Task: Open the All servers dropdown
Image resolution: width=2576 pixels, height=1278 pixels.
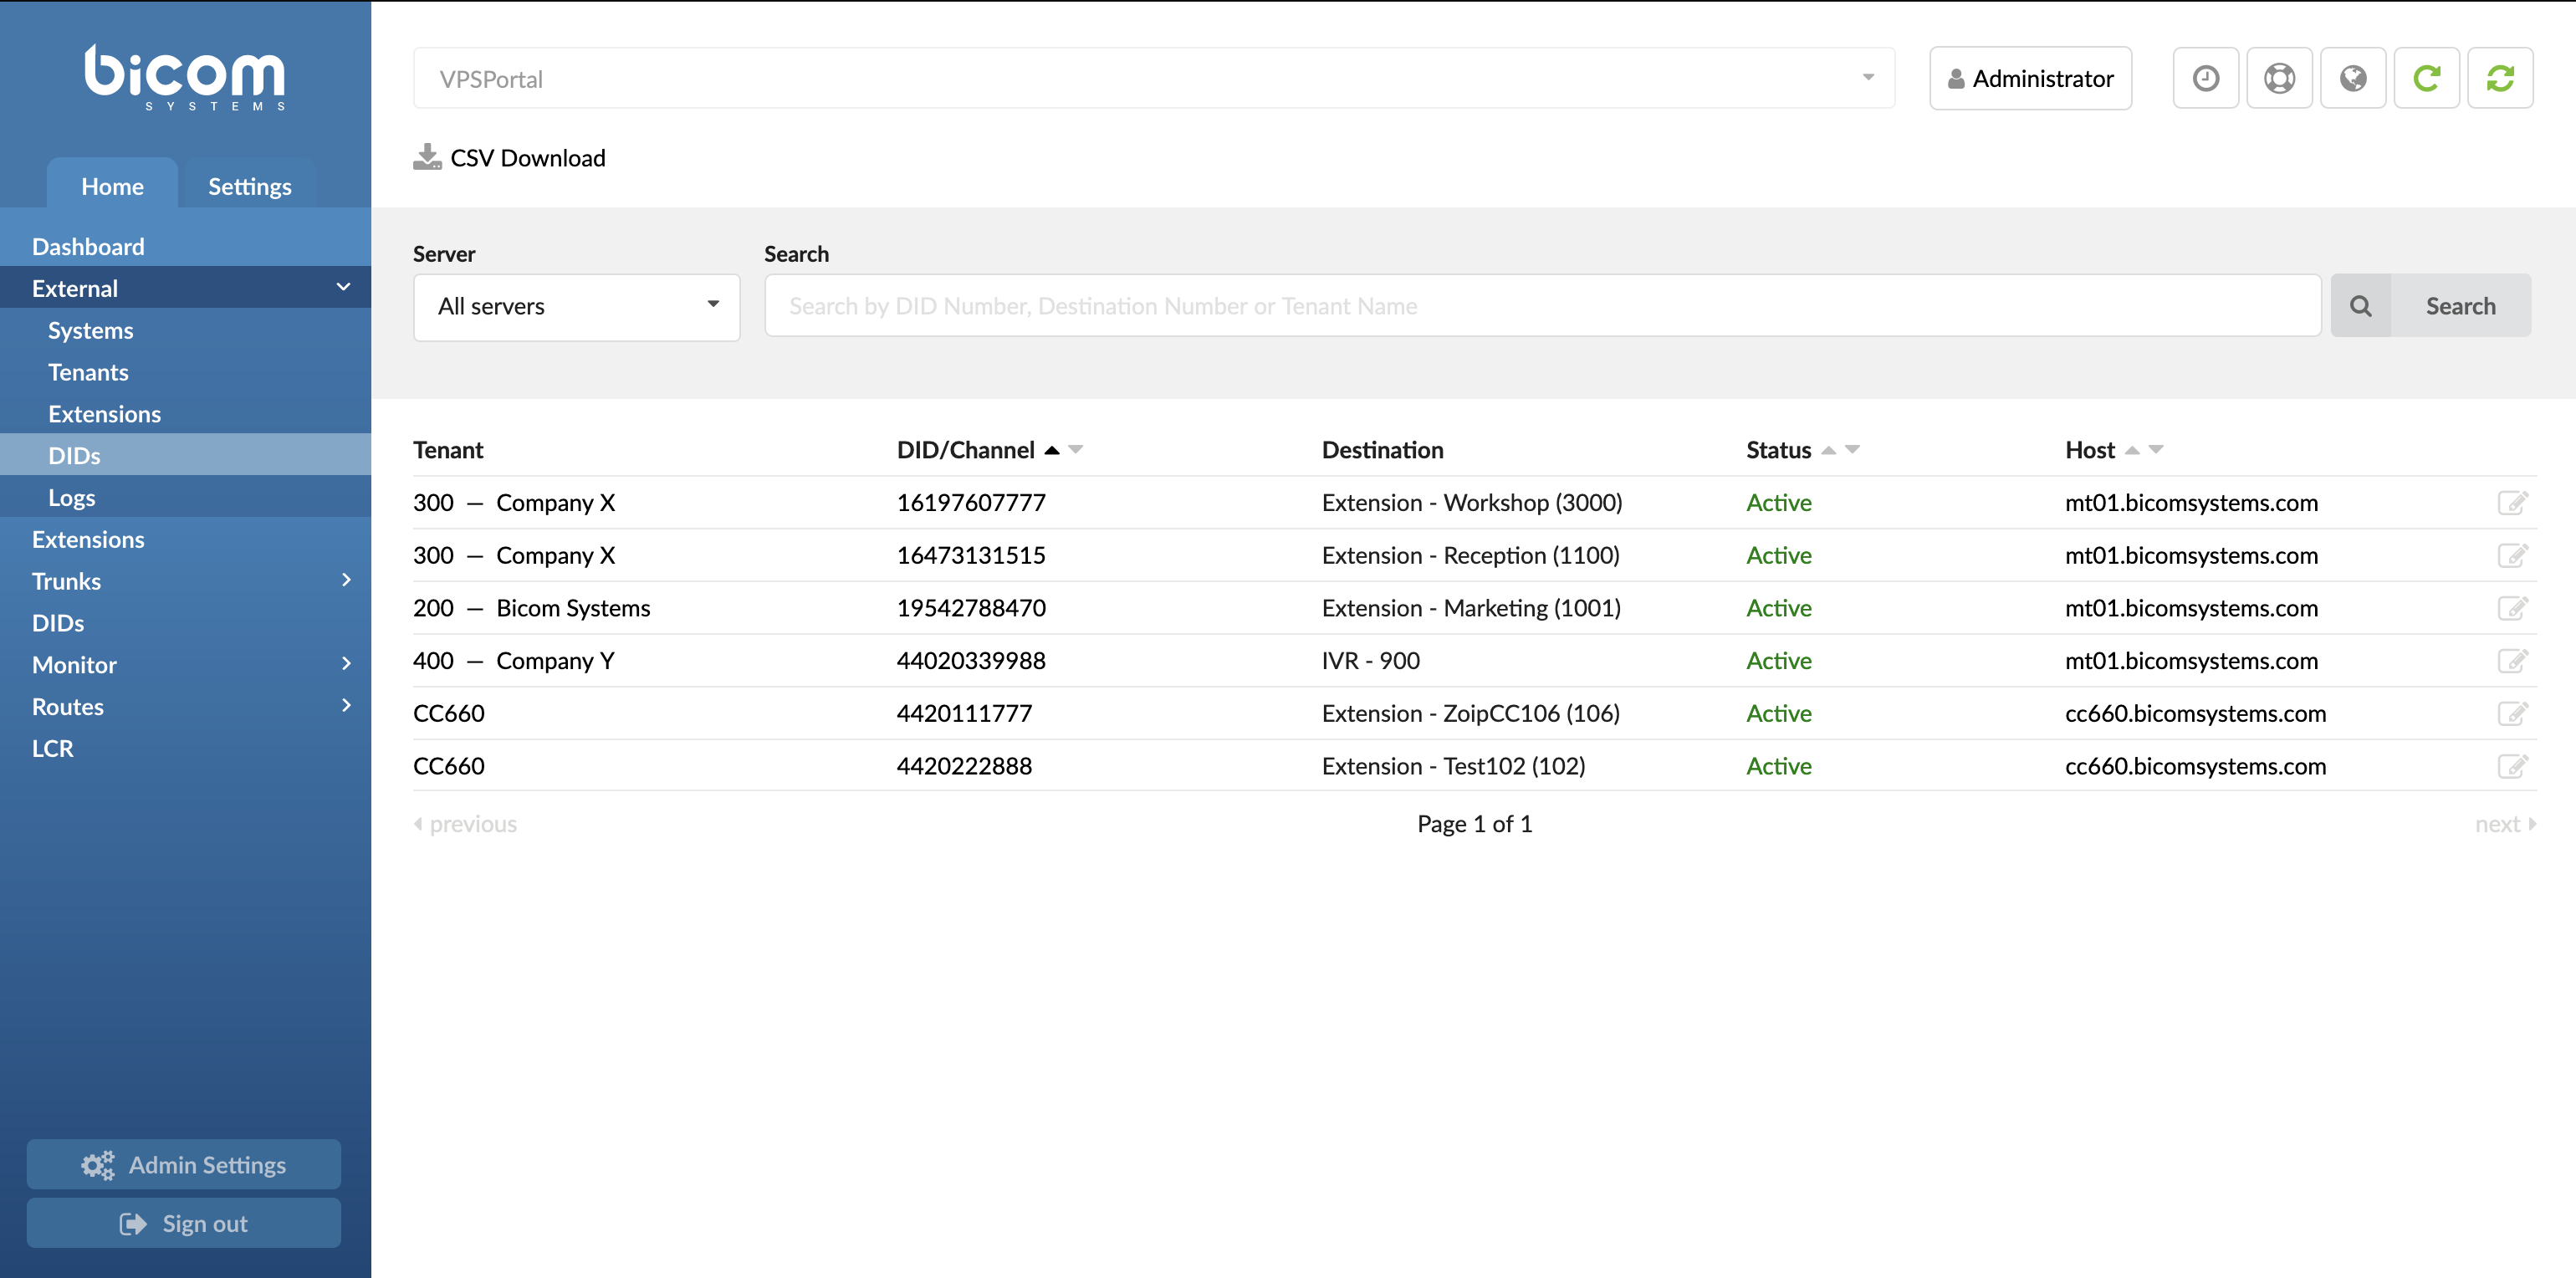Action: [x=577, y=307]
